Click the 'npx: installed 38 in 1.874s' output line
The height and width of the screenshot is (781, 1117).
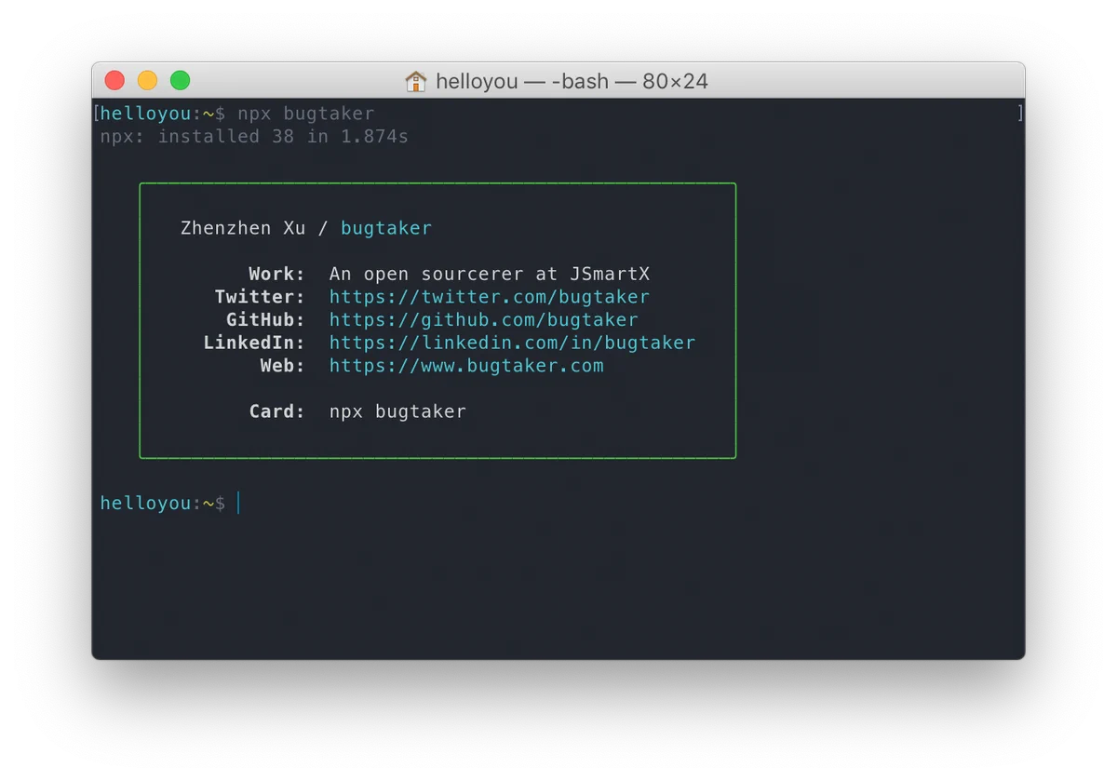click(254, 136)
